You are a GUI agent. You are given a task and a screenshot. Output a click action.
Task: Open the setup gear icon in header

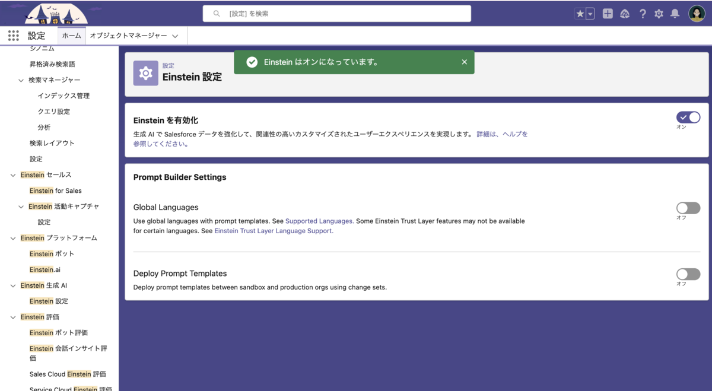[659, 14]
